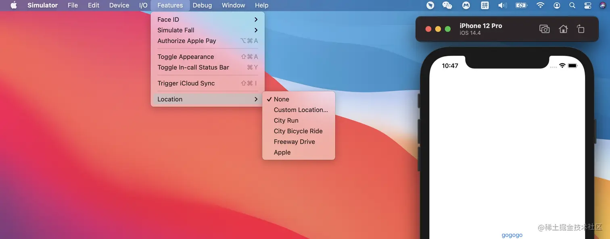
Task: Click the circled M icon in menu bar
Action: pos(466,5)
